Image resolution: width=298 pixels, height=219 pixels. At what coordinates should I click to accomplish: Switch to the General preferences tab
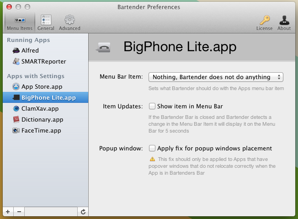pos(46,22)
